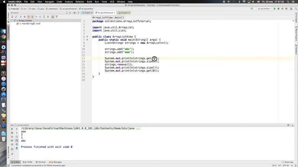Open the Terminal tool window tab
The width and height of the screenshot is (298, 167).
(x=41, y=162)
